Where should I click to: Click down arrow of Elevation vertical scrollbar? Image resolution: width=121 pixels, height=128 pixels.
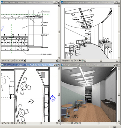click(59, 58)
